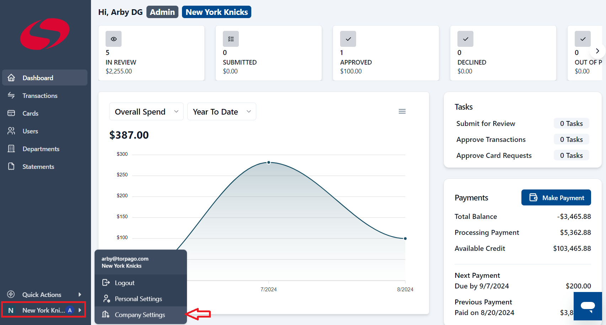Image resolution: width=606 pixels, height=325 pixels.
Task: Open Users page from sidebar
Action: point(45,131)
